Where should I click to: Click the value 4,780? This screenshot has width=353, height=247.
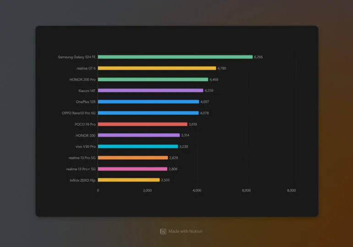pyautogui.click(x=222, y=68)
